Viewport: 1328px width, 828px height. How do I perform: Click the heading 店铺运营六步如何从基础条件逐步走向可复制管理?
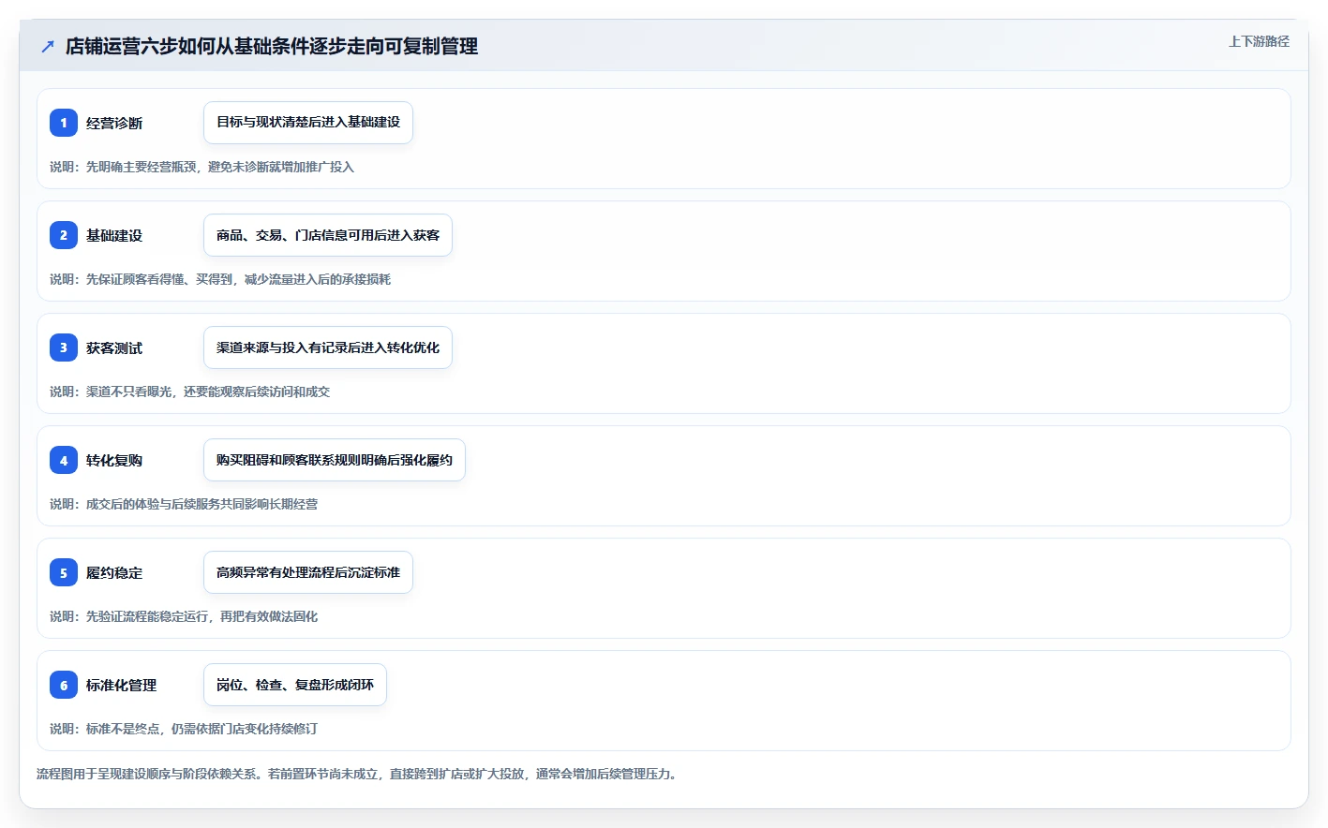pyautogui.click(x=272, y=46)
